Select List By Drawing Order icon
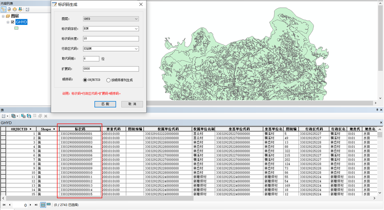The width and height of the screenshot is (384, 210). tap(3, 9)
